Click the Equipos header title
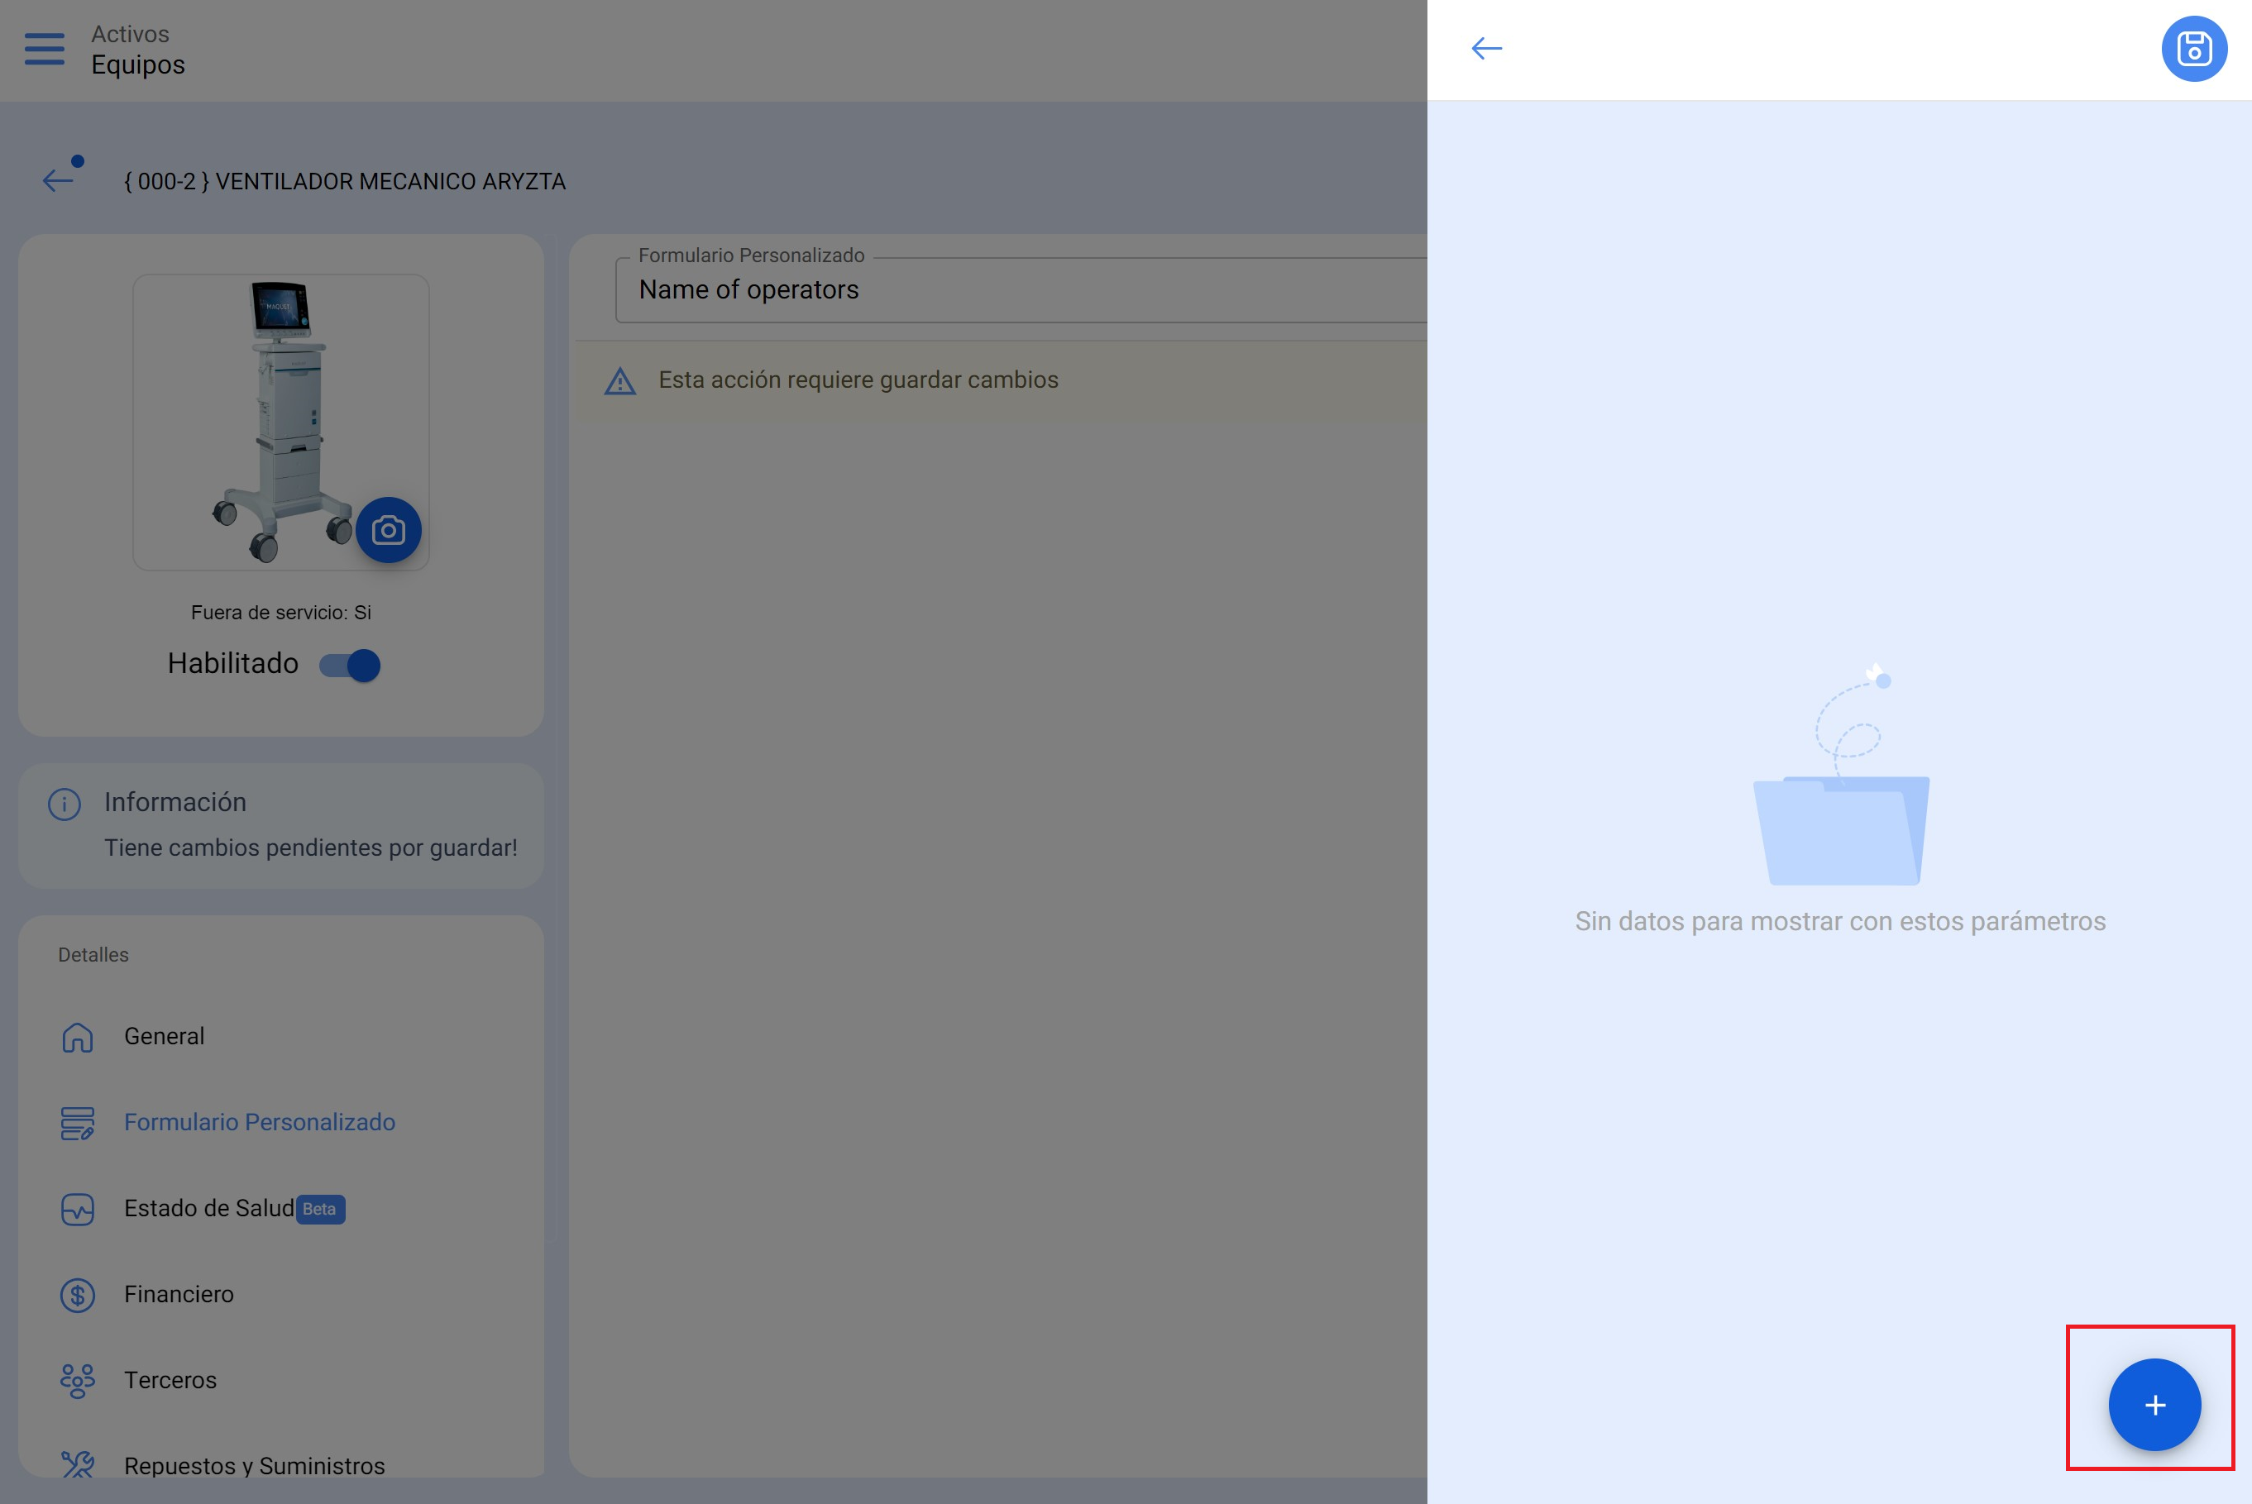 click(x=138, y=64)
